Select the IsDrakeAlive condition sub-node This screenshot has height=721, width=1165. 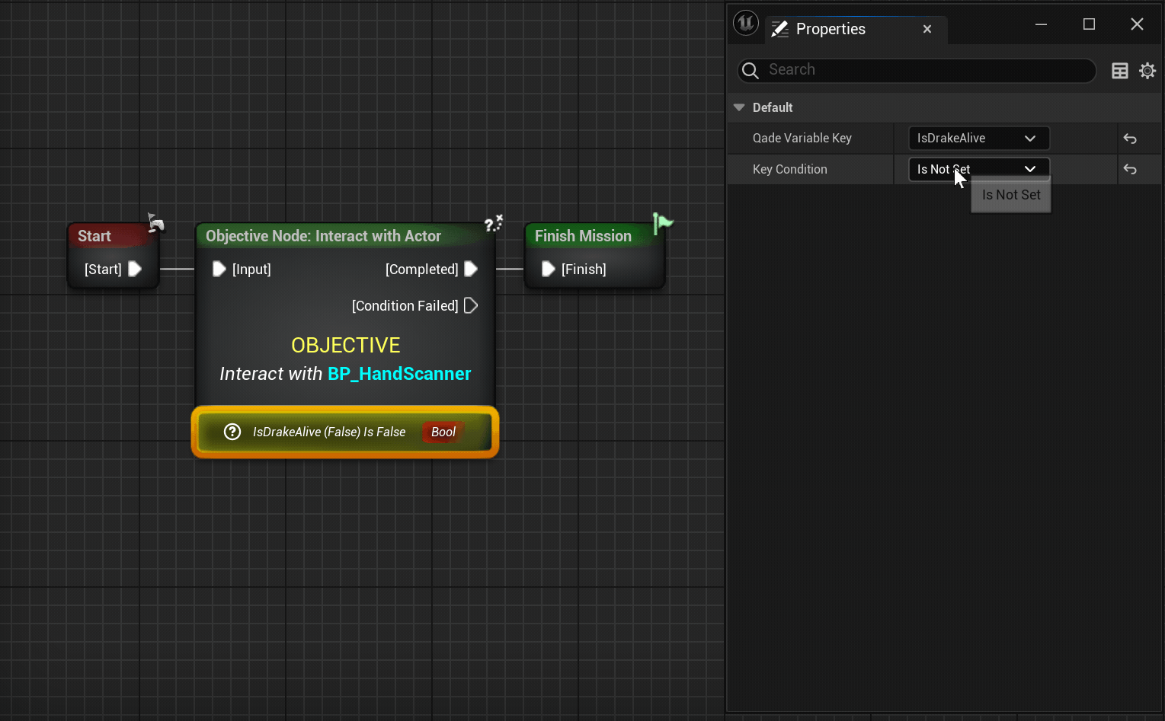click(x=345, y=432)
